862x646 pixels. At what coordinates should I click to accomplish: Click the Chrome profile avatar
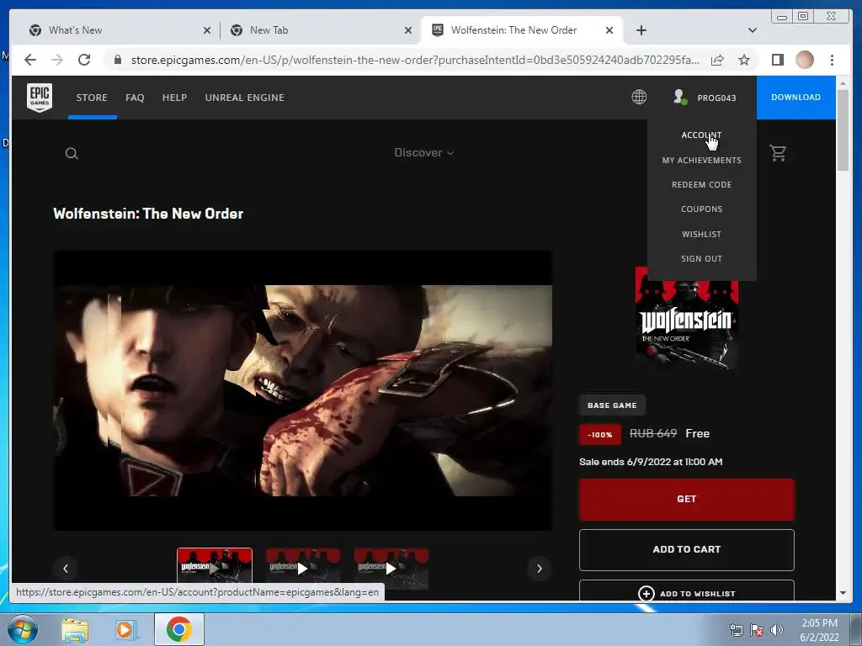[x=805, y=60]
